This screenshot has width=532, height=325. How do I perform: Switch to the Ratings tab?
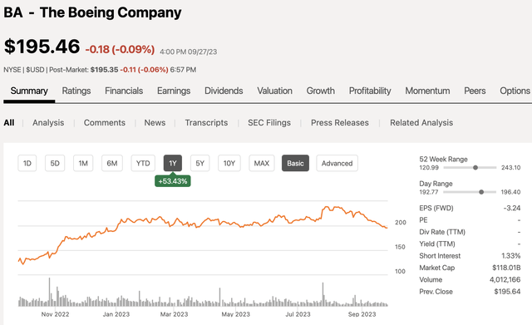click(76, 91)
